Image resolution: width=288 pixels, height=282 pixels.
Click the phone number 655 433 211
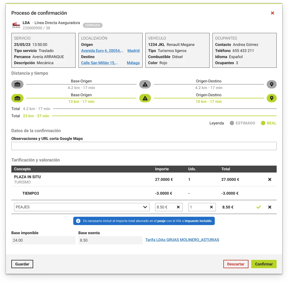pyautogui.click(x=243, y=51)
